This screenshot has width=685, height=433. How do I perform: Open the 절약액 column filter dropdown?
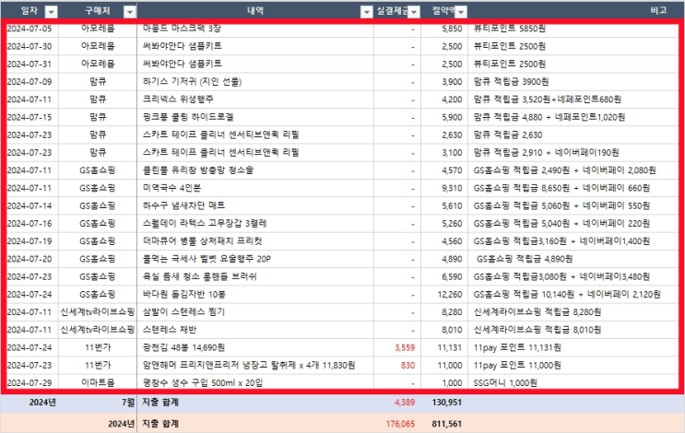461,12
